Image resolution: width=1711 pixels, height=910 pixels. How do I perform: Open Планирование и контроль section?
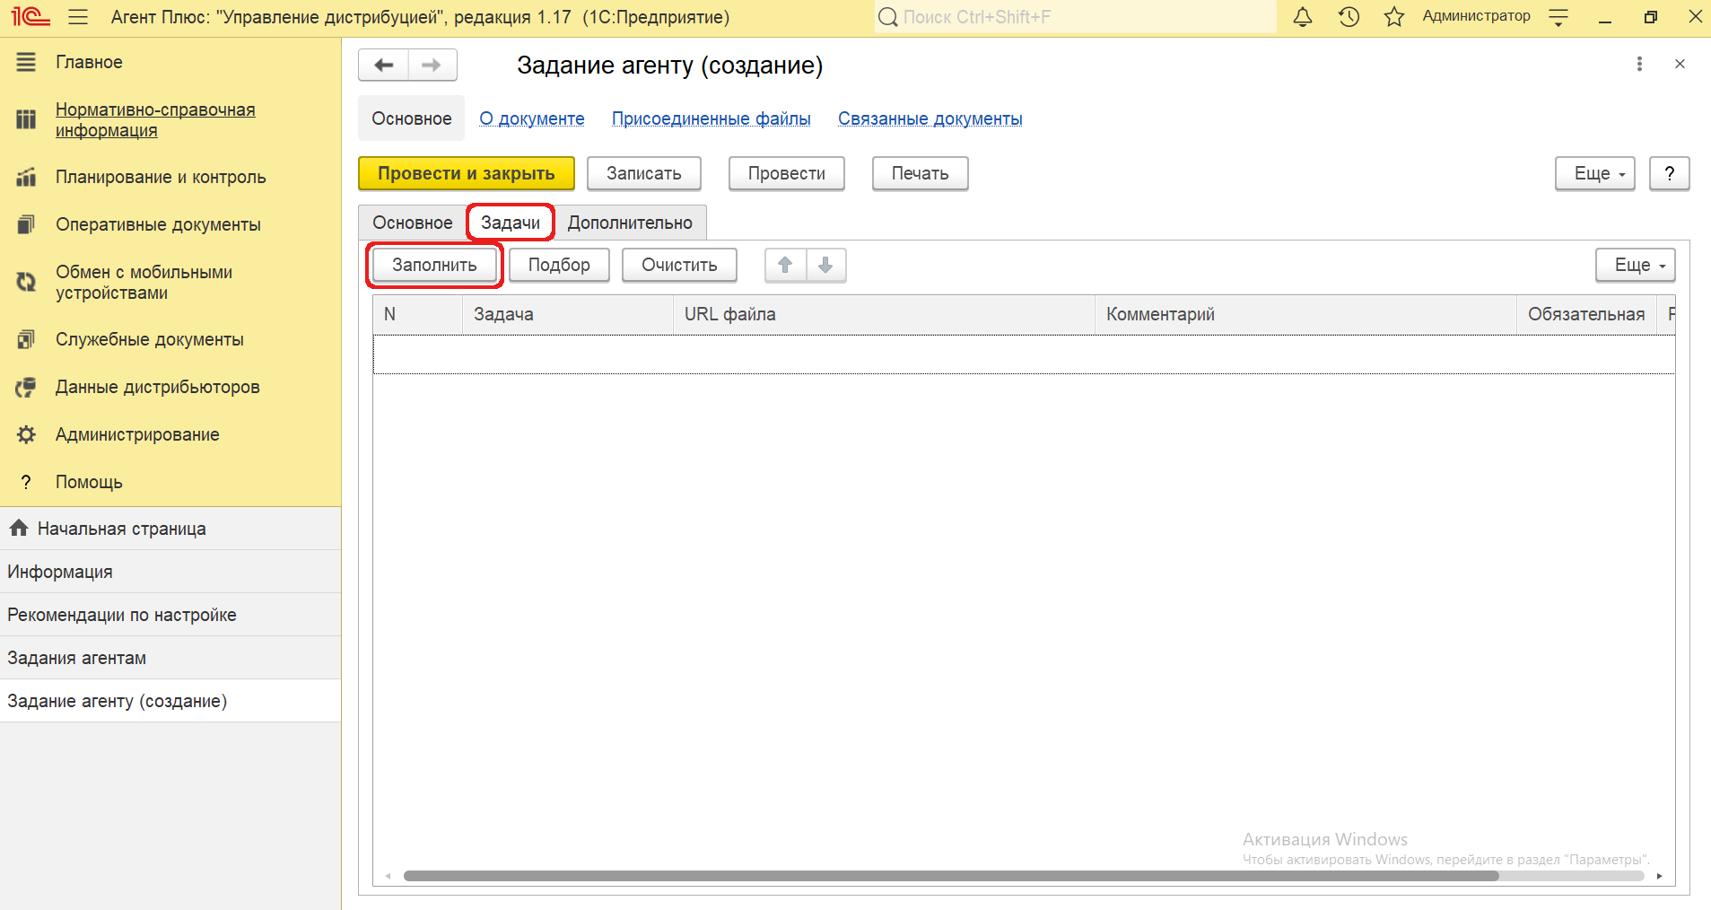[161, 177]
